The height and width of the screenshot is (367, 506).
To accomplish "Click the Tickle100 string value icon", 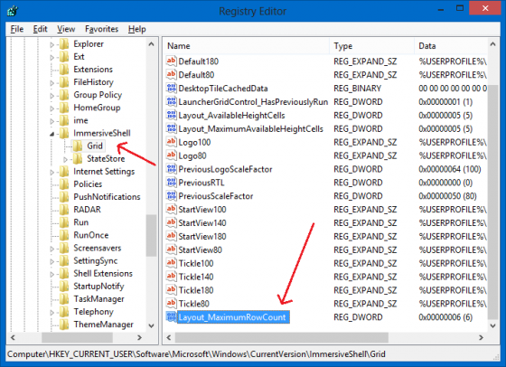I will pyautogui.click(x=171, y=263).
